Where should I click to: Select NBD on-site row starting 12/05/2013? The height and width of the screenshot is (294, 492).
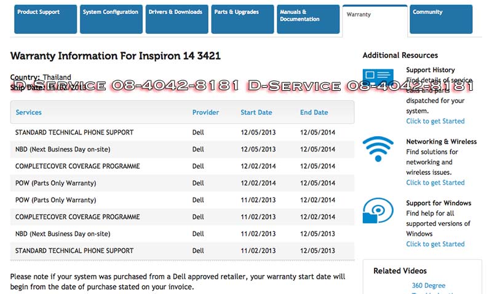tap(182, 149)
